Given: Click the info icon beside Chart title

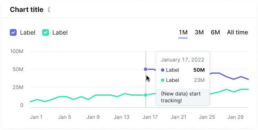Looking at the screenshot, I should [x=49, y=10].
